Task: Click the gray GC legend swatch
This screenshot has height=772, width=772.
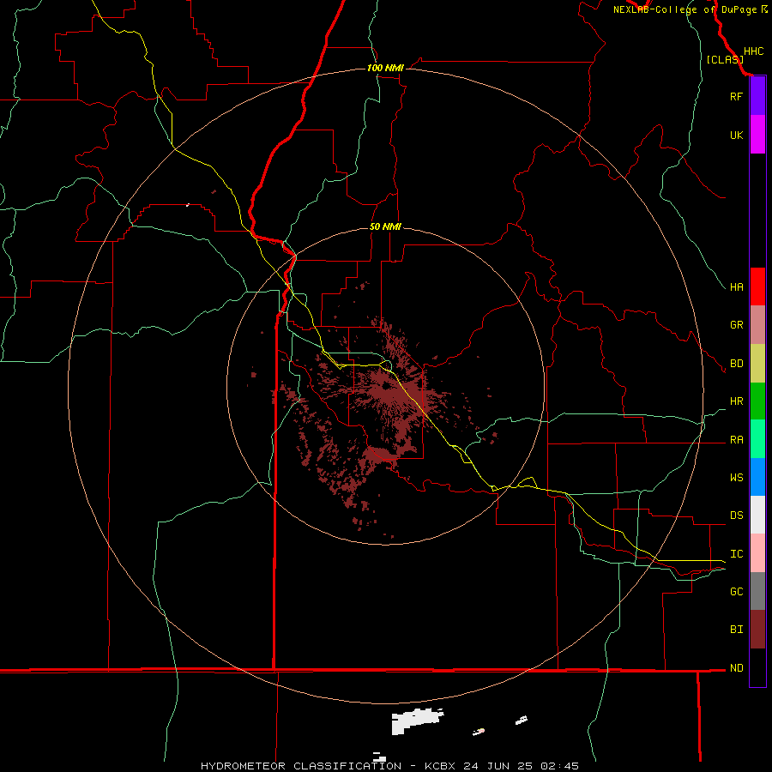Action: [x=757, y=591]
